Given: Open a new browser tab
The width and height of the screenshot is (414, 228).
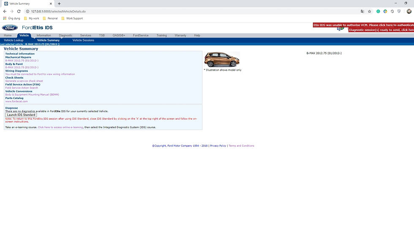Looking at the screenshot, I should click(x=59, y=4).
